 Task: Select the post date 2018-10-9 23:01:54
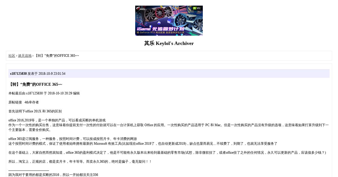click(x=52, y=74)
